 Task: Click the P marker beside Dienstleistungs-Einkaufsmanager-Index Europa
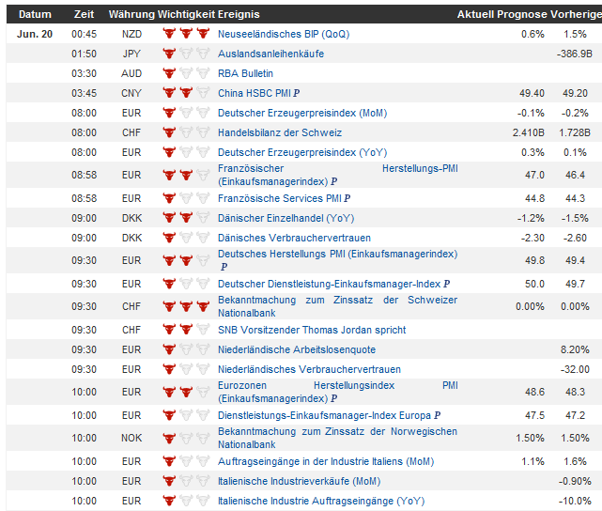(x=437, y=415)
